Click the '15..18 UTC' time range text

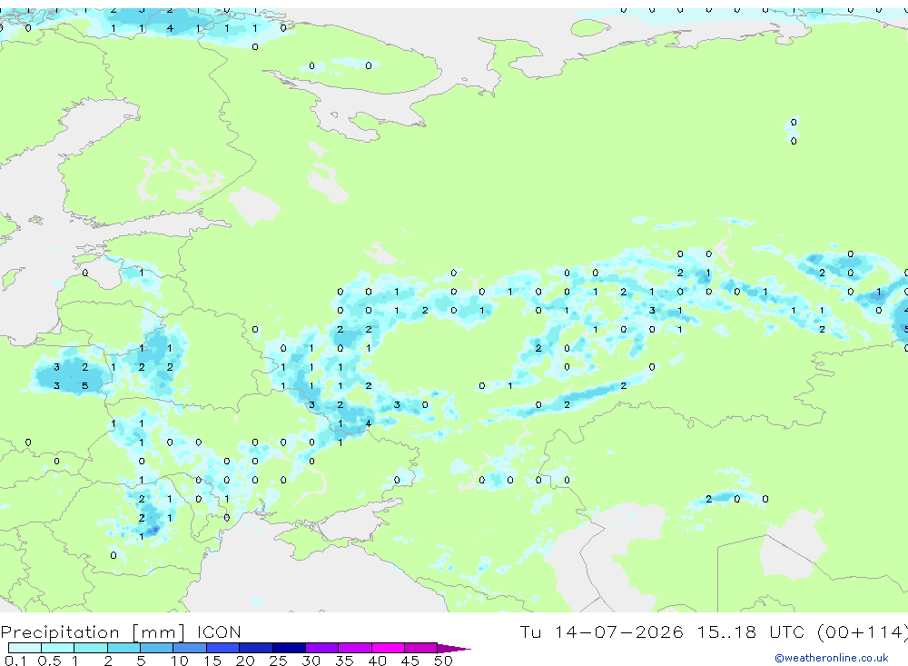(750, 631)
